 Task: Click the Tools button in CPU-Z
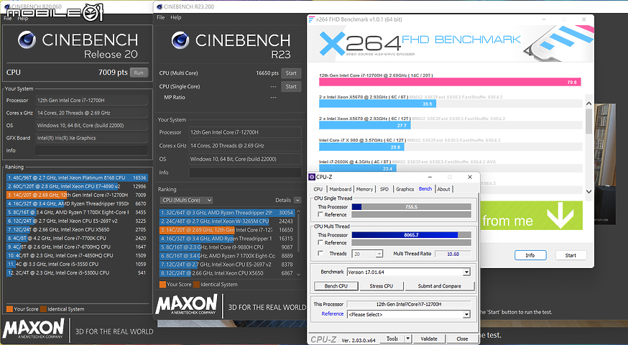(392, 339)
